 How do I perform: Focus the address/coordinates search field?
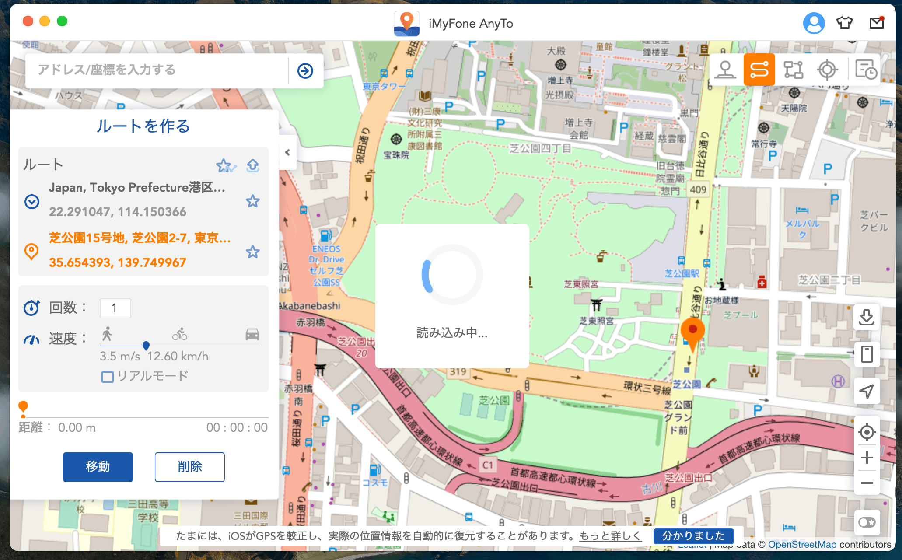157,70
